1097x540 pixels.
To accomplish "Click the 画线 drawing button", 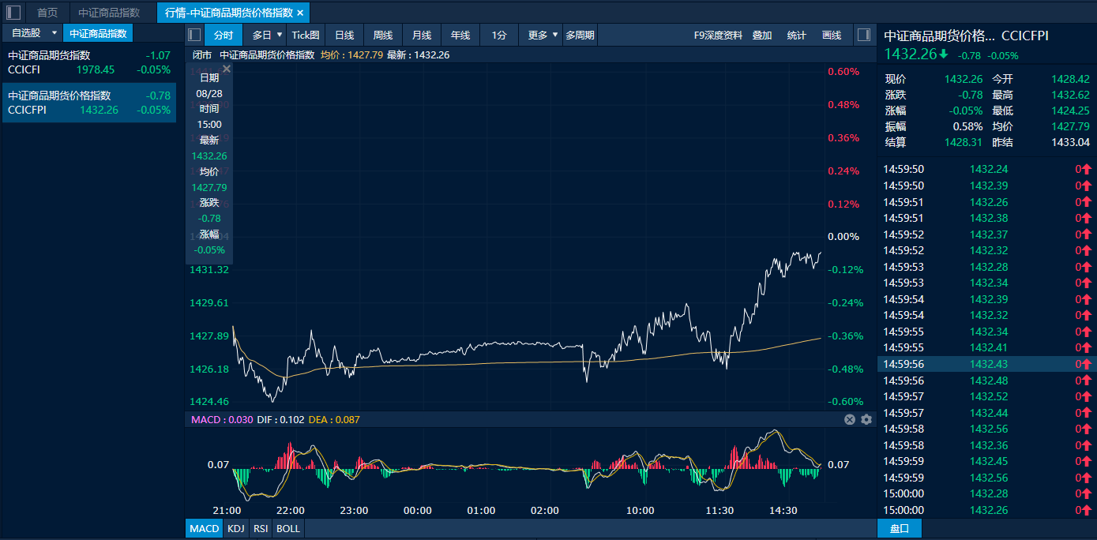I will point(832,35).
